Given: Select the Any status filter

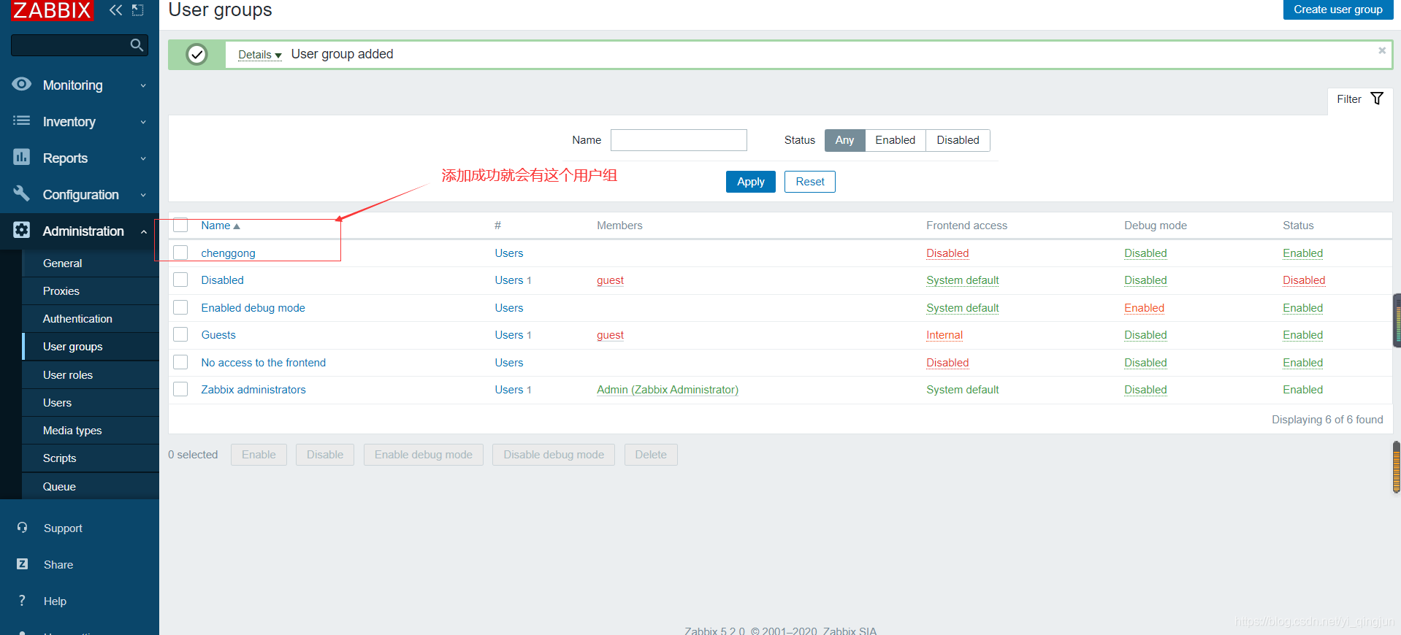Looking at the screenshot, I should pyautogui.click(x=844, y=140).
